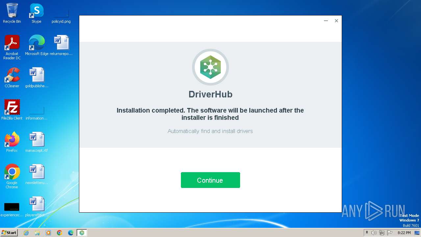Open the volume speaker tray icon

tap(374, 233)
